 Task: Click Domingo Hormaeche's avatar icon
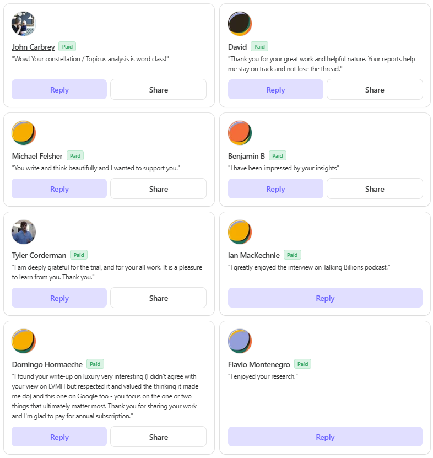(24, 341)
